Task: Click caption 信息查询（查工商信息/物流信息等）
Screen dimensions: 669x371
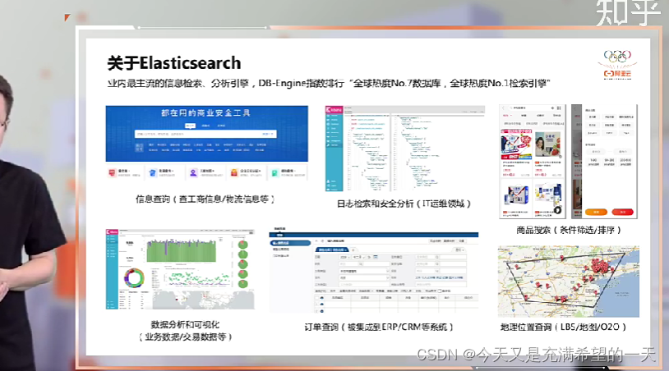Action: click(205, 199)
